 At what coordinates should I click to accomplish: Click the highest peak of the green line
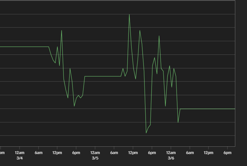coord(129,14)
